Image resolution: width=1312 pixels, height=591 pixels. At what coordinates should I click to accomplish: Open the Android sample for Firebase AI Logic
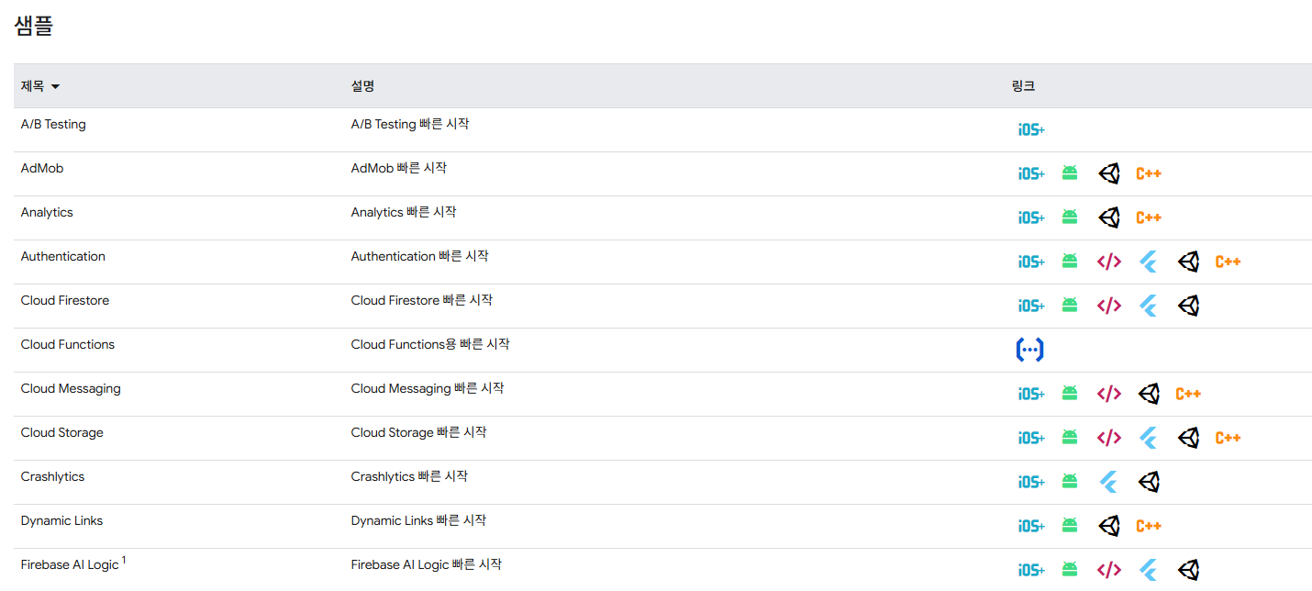pyautogui.click(x=1070, y=569)
